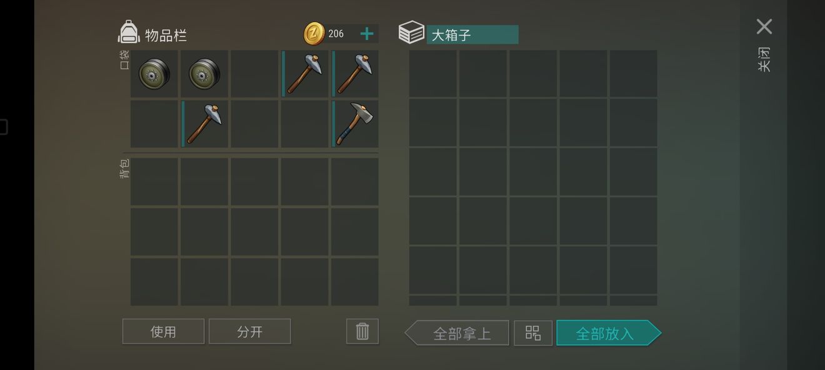Click the 分开 split button
This screenshot has width=825, height=370.
[x=250, y=331]
